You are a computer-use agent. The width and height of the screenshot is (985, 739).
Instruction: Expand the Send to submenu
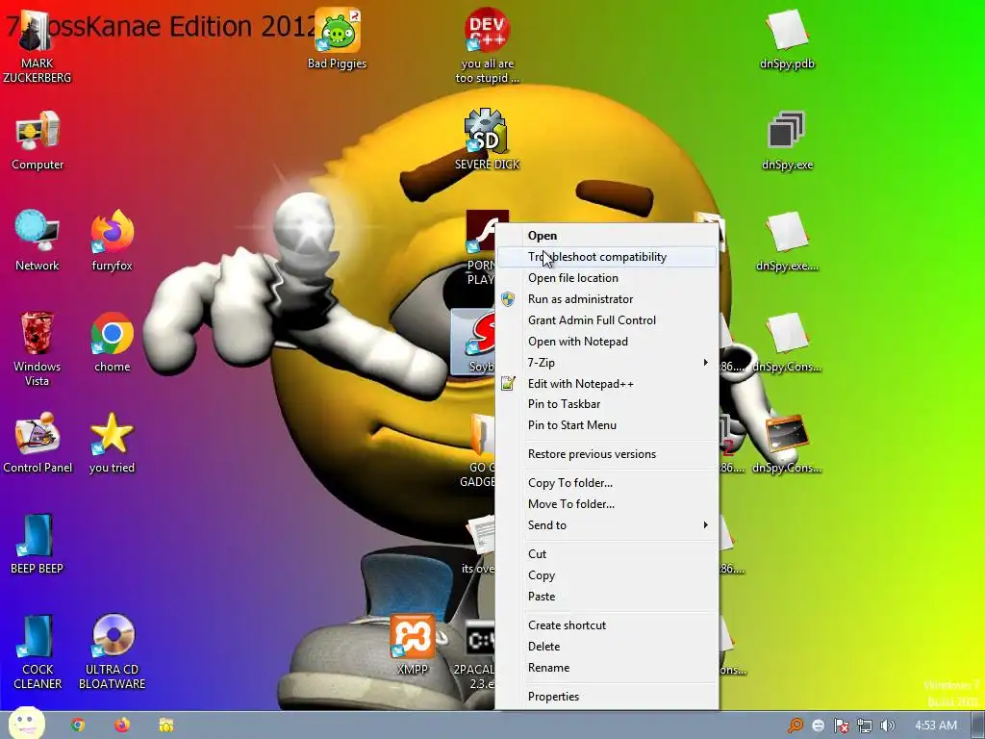(607, 524)
